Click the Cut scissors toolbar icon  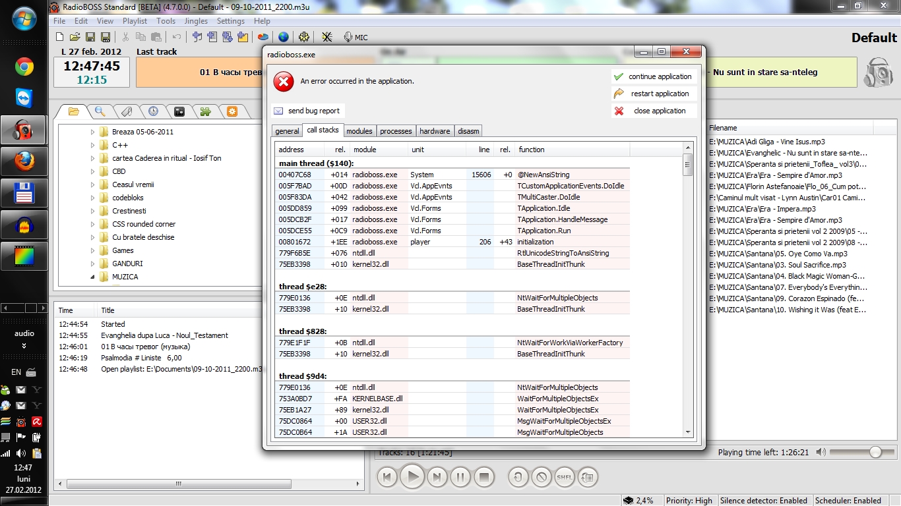click(125, 37)
